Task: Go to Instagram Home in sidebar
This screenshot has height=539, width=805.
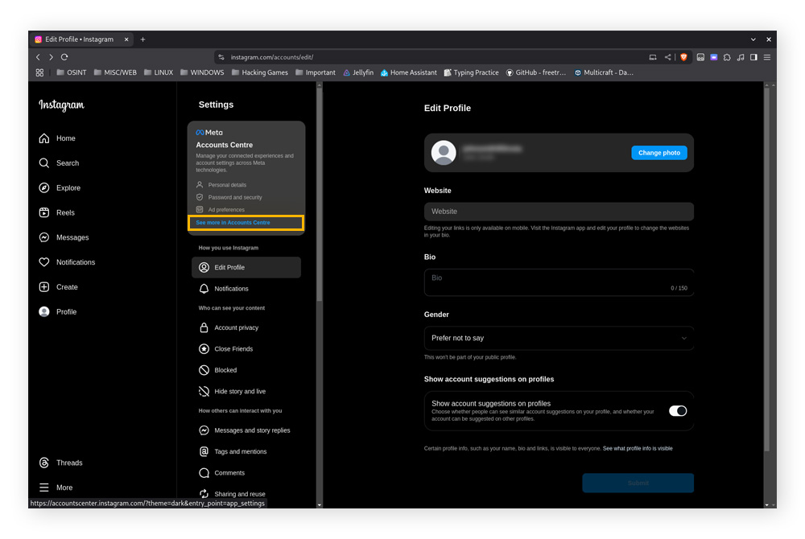Action: [57, 138]
